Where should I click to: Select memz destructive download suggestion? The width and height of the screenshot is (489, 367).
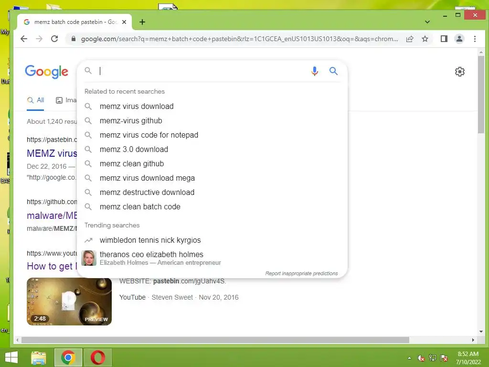click(x=212, y=193)
